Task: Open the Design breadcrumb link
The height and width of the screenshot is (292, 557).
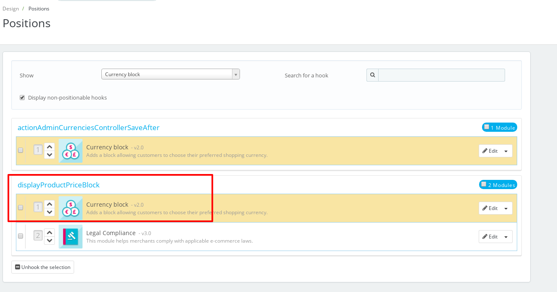Action: pos(10,9)
